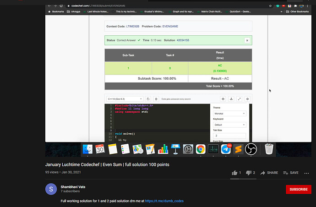Launch Numbers from the dock
The width and height of the screenshot is (316, 207).
[x=163, y=149]
